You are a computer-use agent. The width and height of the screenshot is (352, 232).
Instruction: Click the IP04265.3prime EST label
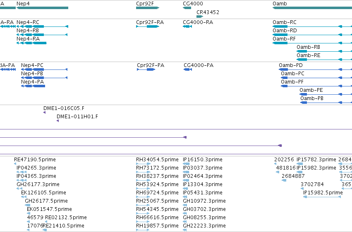(x=36, y=168)
